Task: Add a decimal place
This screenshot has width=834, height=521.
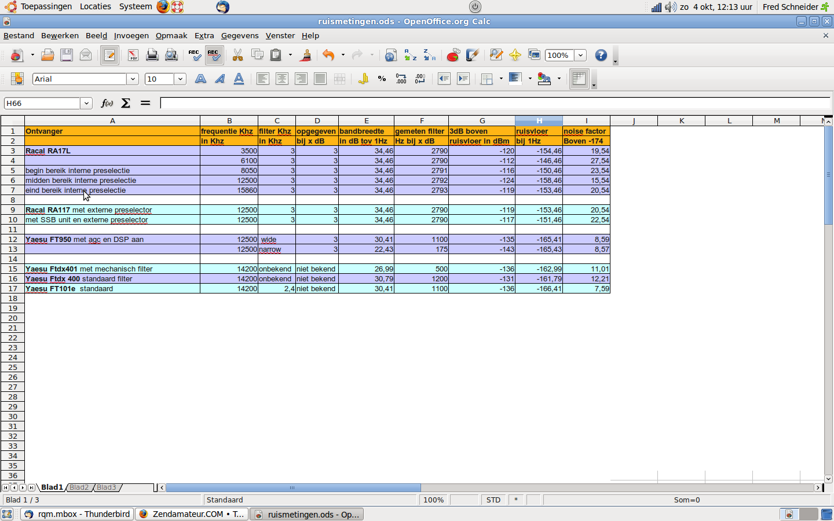Action: [x=401, y=79]
